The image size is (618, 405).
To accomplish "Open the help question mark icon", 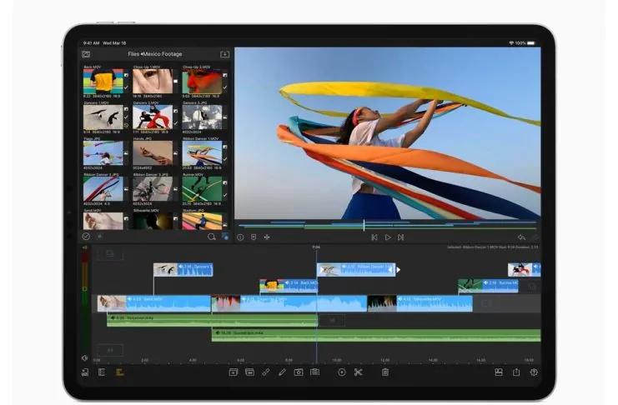I will pos(534,372).
